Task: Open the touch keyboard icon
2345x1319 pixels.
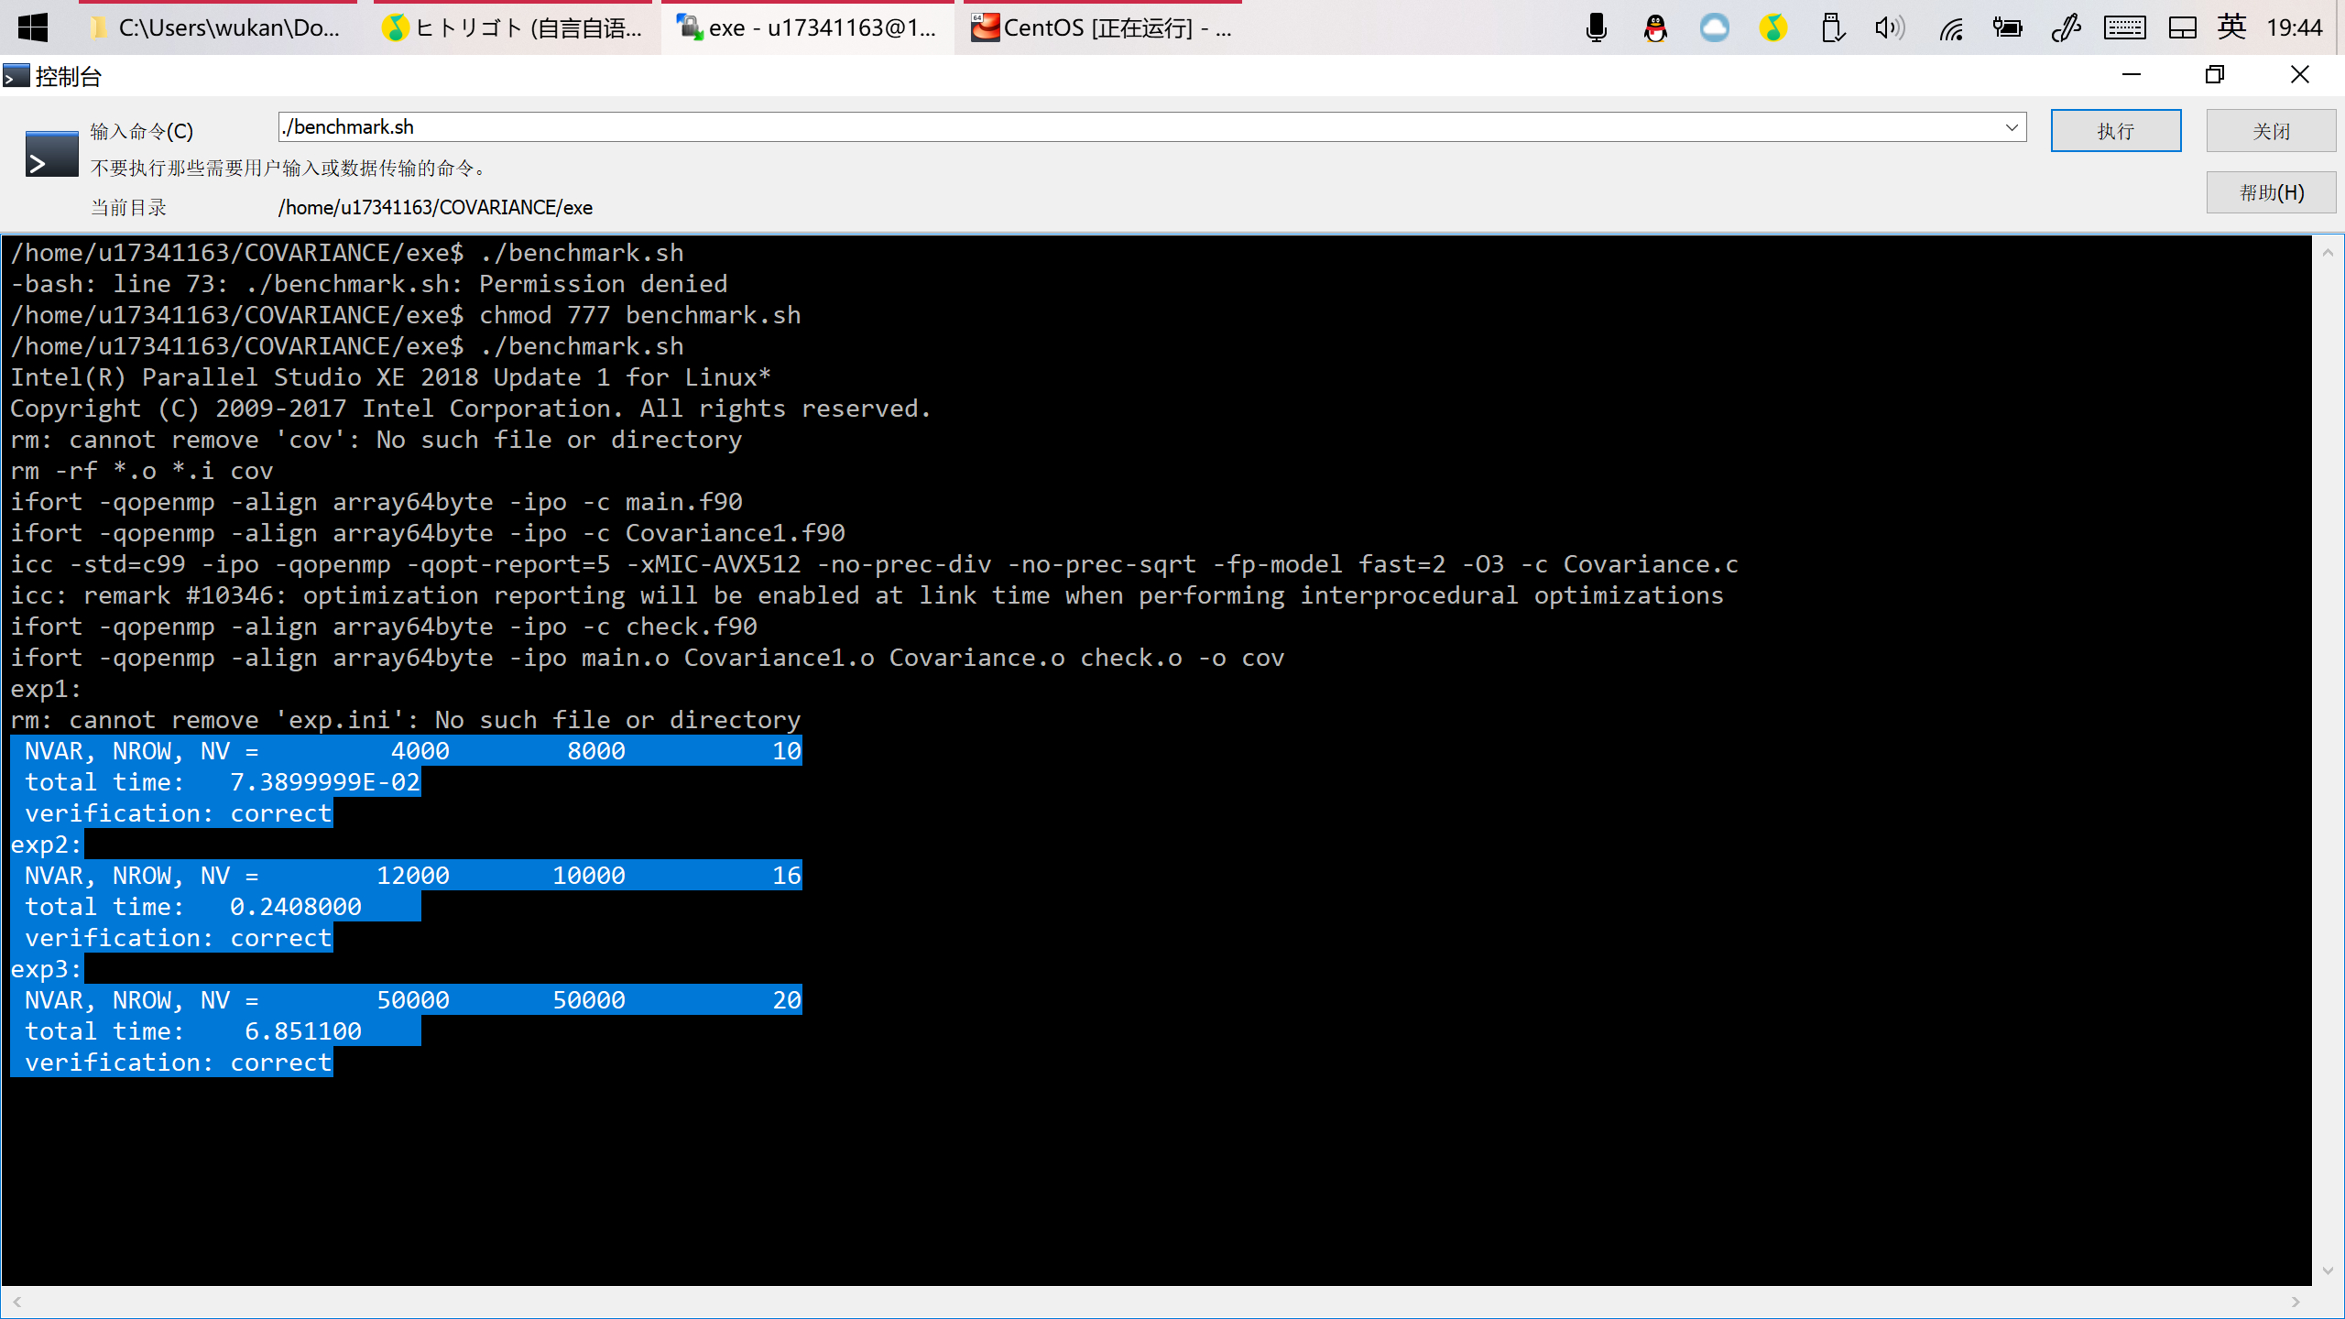Action: coord(2124,27)
